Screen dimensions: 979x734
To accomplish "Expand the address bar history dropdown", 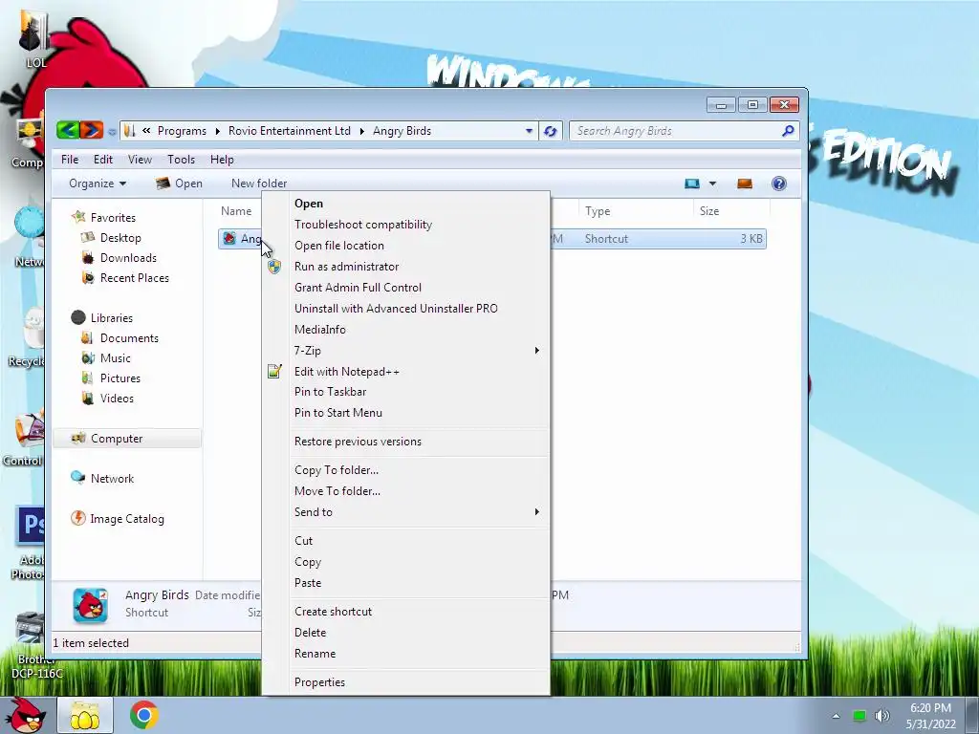I will (x=529, y=131).
